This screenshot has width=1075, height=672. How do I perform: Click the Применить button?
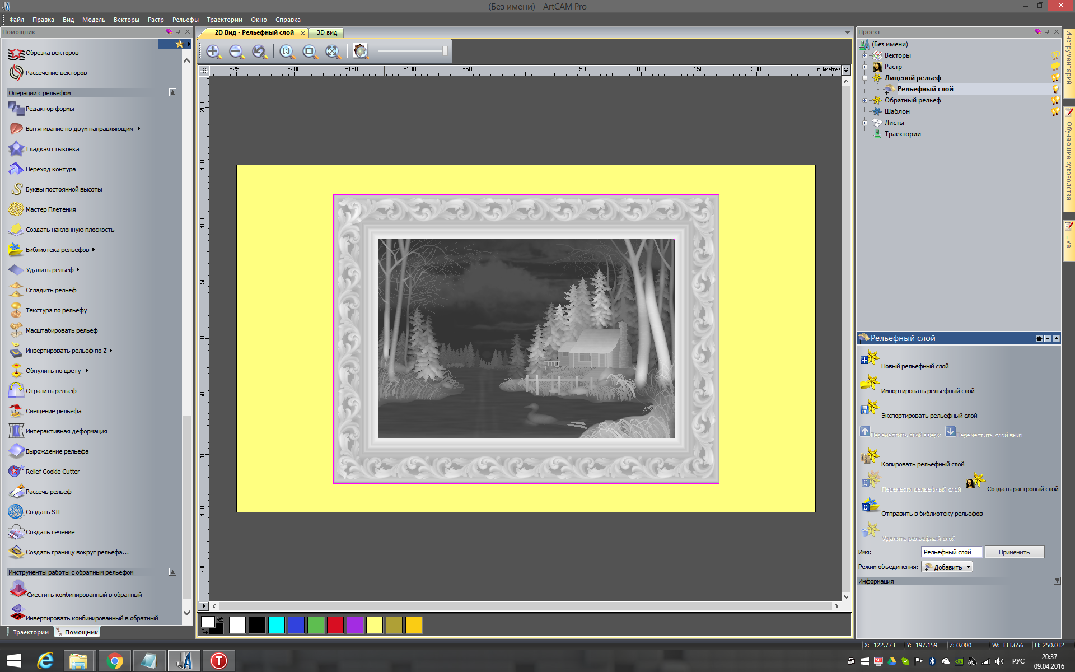pos(1014,552)
